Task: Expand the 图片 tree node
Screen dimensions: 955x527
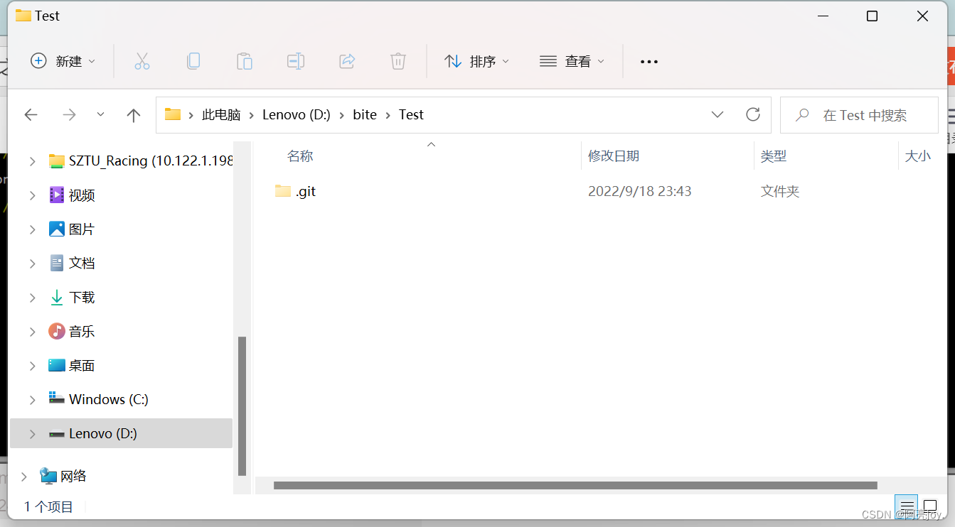Action: pyautogui.click(x=32, y=229)
